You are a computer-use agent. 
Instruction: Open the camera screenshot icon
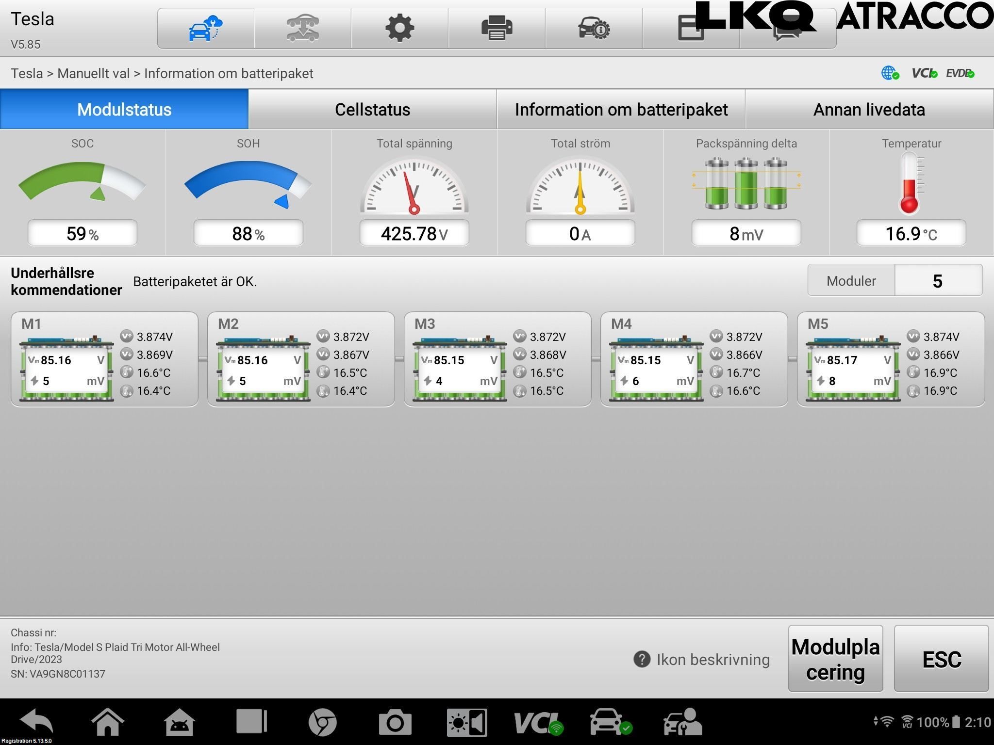[x=395, y=722]
